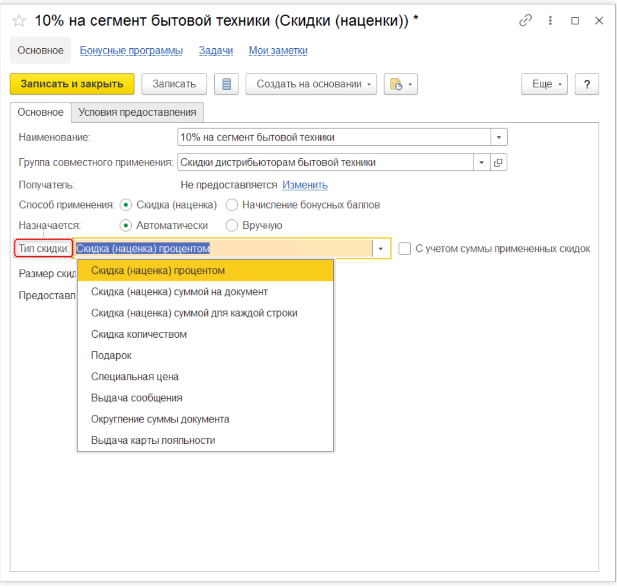Choose Специальная цена from the list

[135, 377]
